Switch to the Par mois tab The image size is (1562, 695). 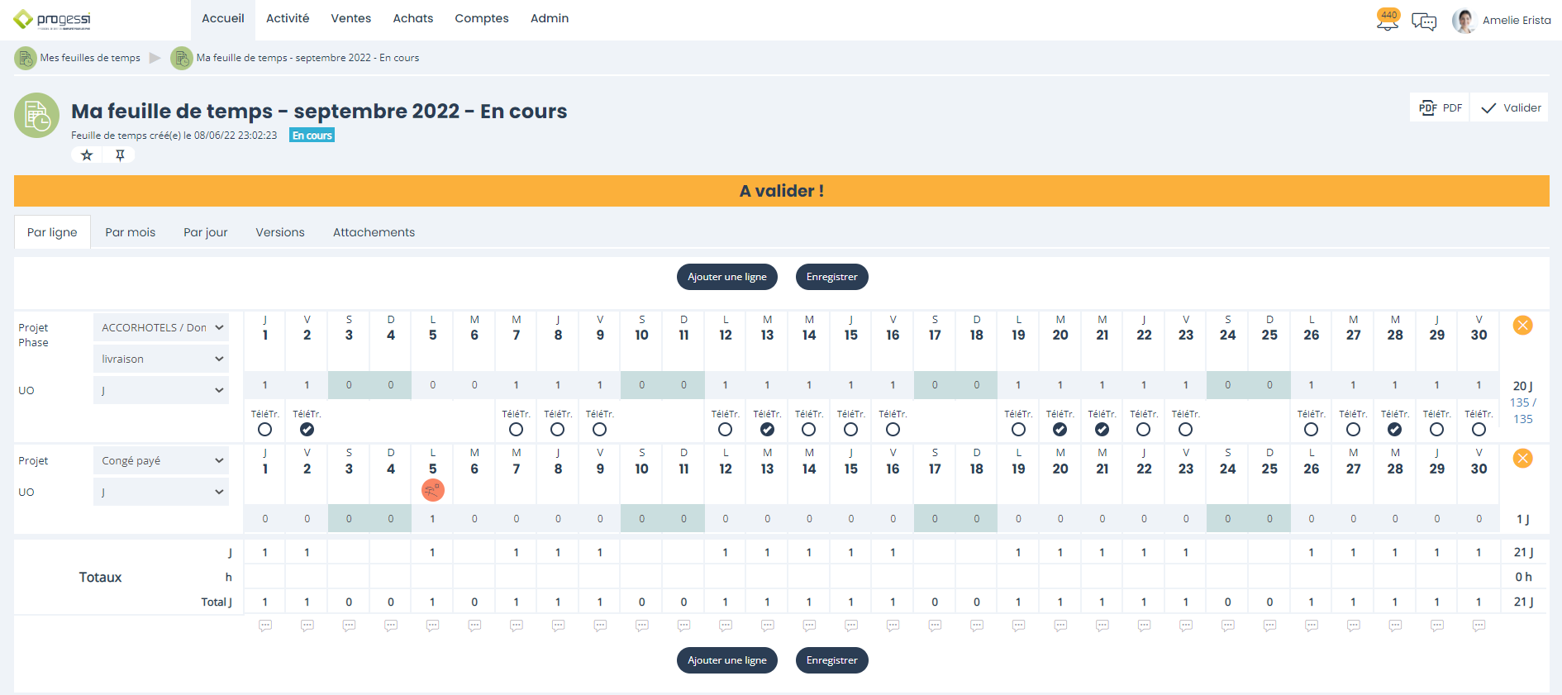point(131,232)
